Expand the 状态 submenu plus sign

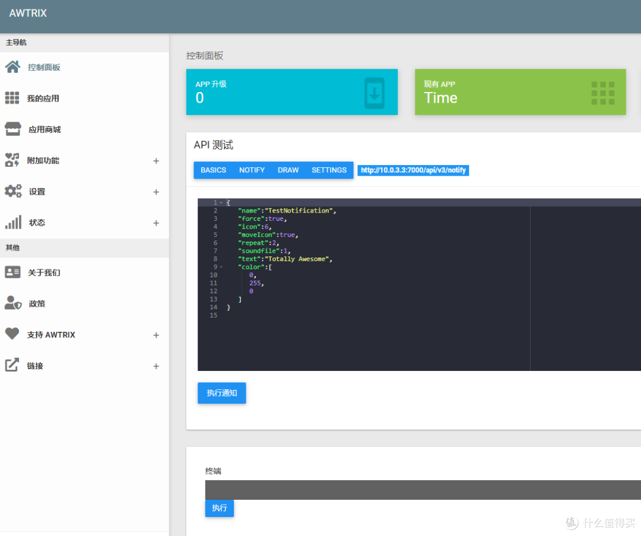click(156, 223)
